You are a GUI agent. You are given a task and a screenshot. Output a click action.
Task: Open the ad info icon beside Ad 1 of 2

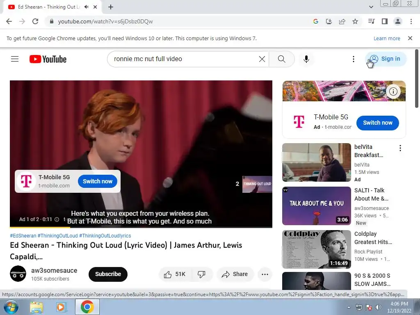click(x=57, y=219)
